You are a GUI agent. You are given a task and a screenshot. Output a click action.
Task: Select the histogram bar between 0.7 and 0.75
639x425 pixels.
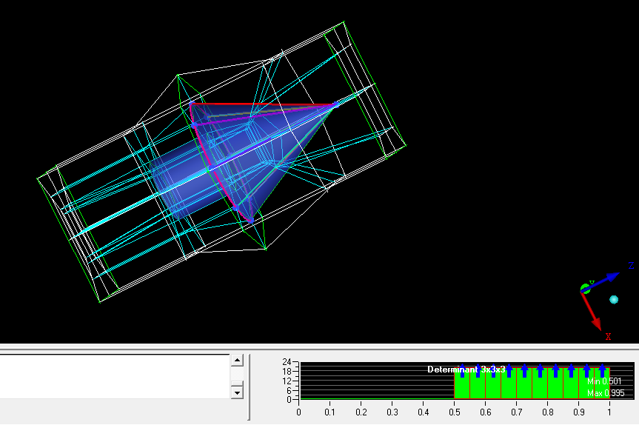(524, 386)
